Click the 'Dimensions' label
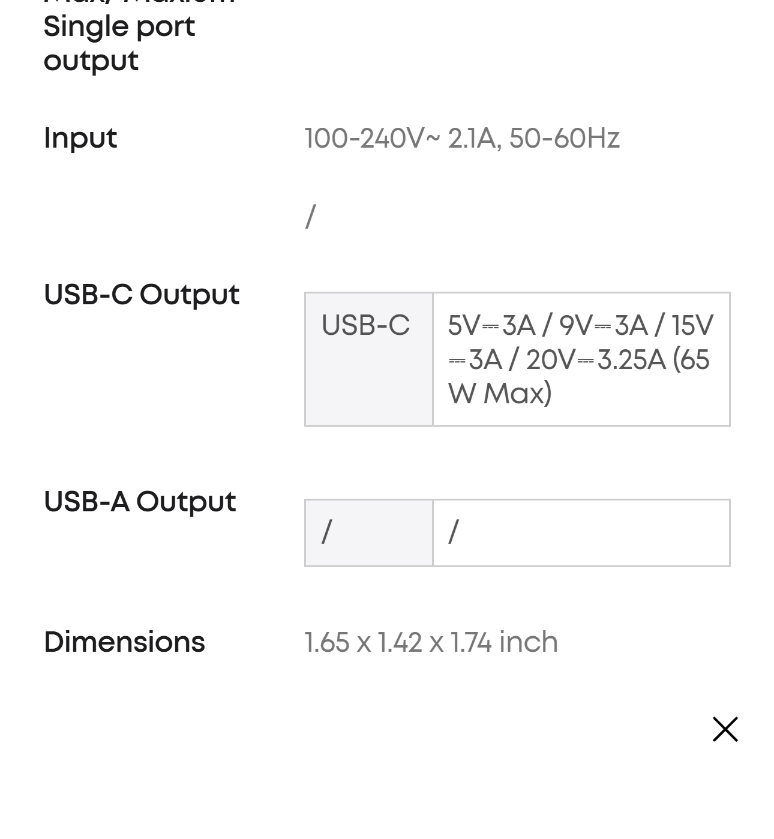The image size is (774, 839). tap(124, 642)
